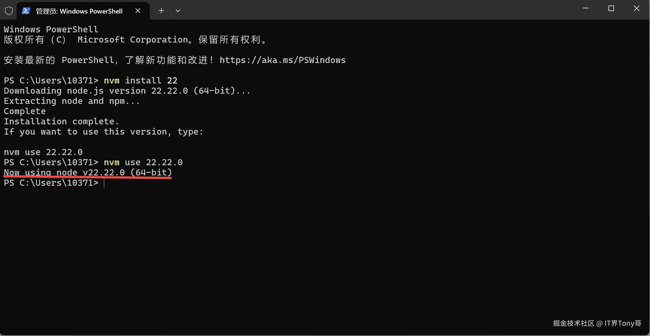Click the "If you want to use this version" line
This screenshot has height=336, width=650.
103,132
